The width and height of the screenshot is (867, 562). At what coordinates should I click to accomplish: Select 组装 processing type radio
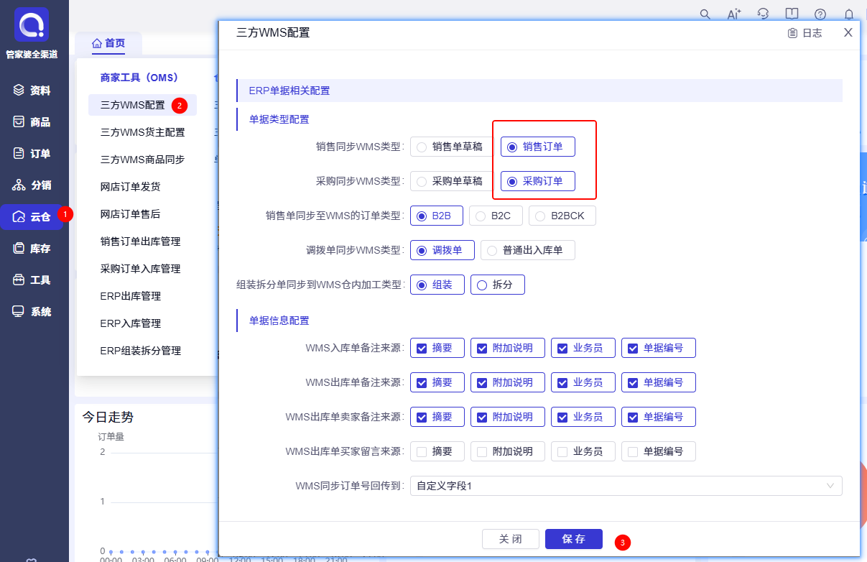coord(437,285)
